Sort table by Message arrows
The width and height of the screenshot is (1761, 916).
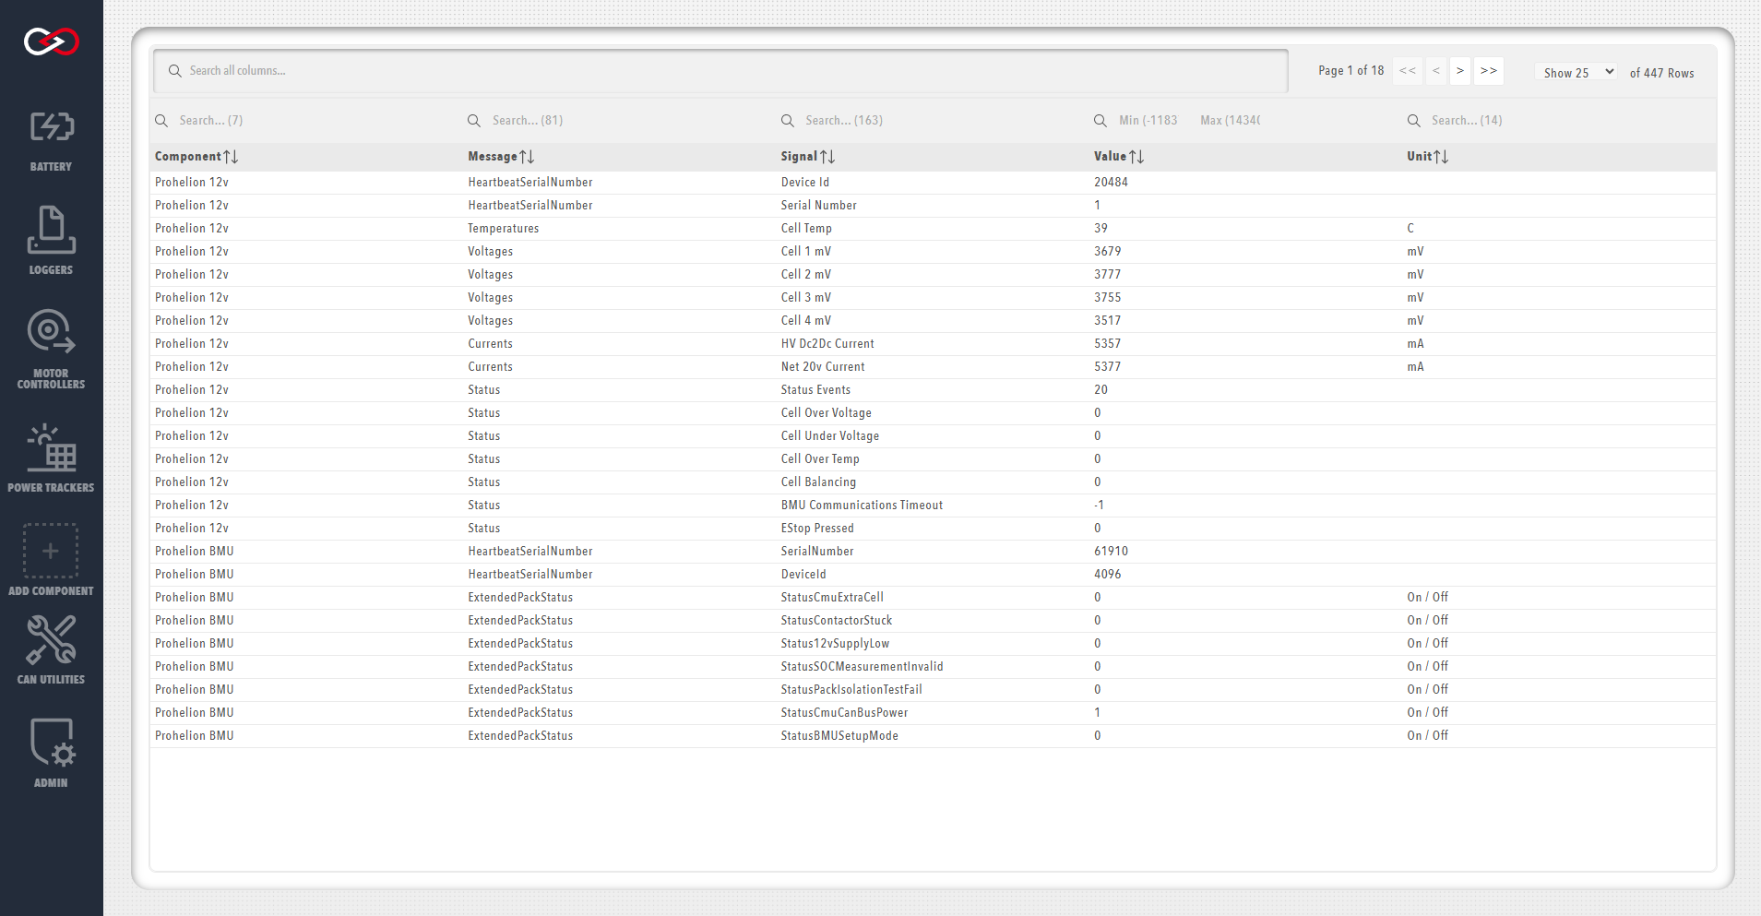(527, 157)
